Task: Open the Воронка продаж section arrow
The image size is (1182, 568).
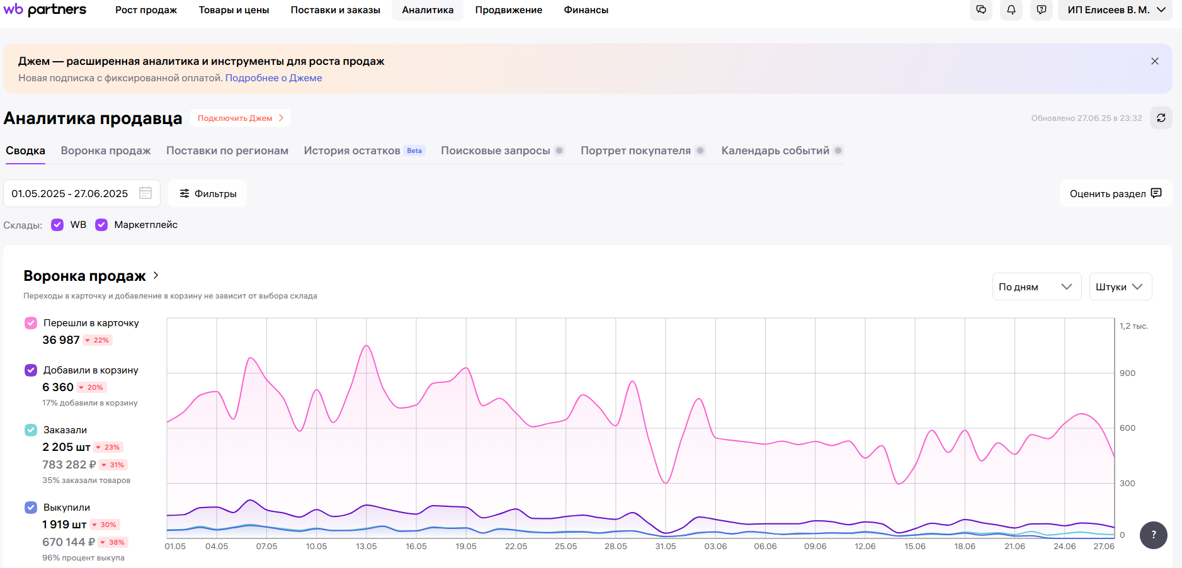Action: pos(156,275)
